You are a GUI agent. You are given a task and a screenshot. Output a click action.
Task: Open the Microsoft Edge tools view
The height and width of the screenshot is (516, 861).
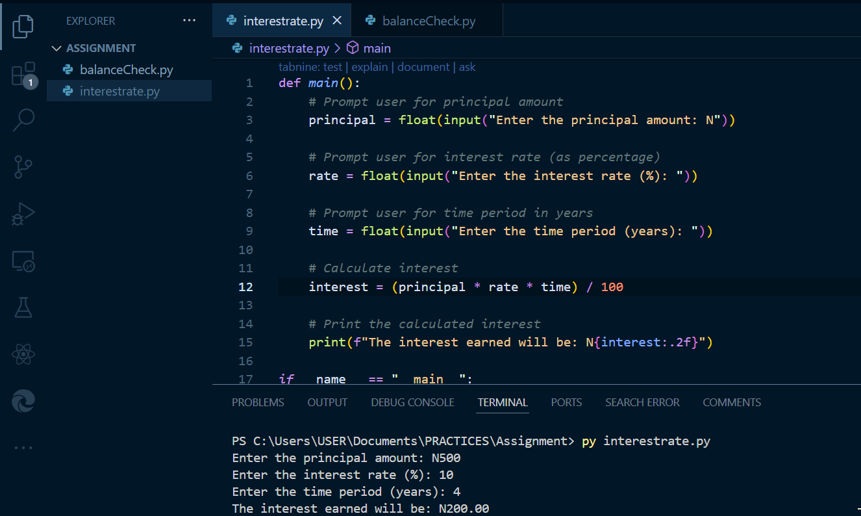pyautogui.click(x=23, y=402)
